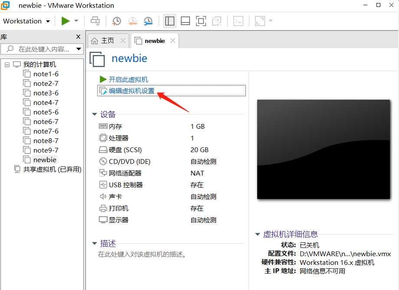This screenshot has width=399, height=290.
Task: Close the newbie tab
Action: point(173,41)
